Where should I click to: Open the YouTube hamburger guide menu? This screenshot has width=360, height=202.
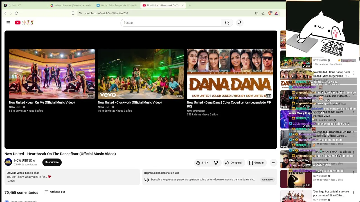pos(8,23)
